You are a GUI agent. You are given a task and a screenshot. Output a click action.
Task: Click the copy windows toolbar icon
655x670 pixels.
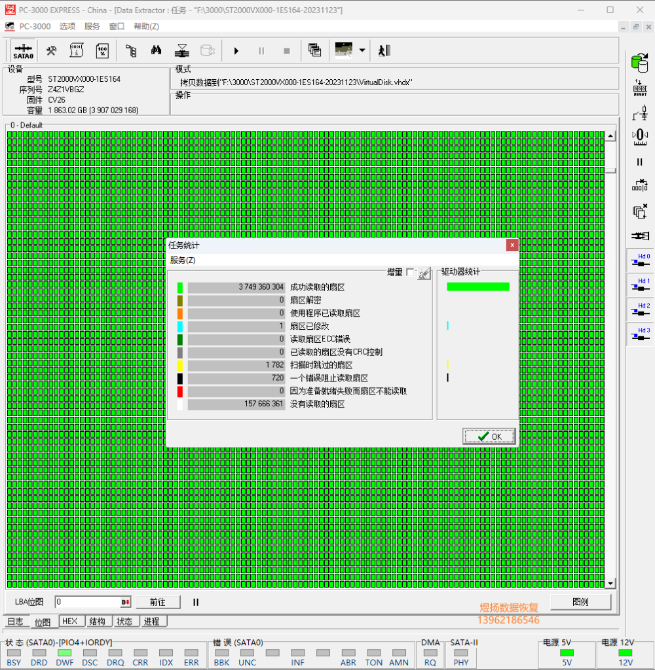click(314, 50)
